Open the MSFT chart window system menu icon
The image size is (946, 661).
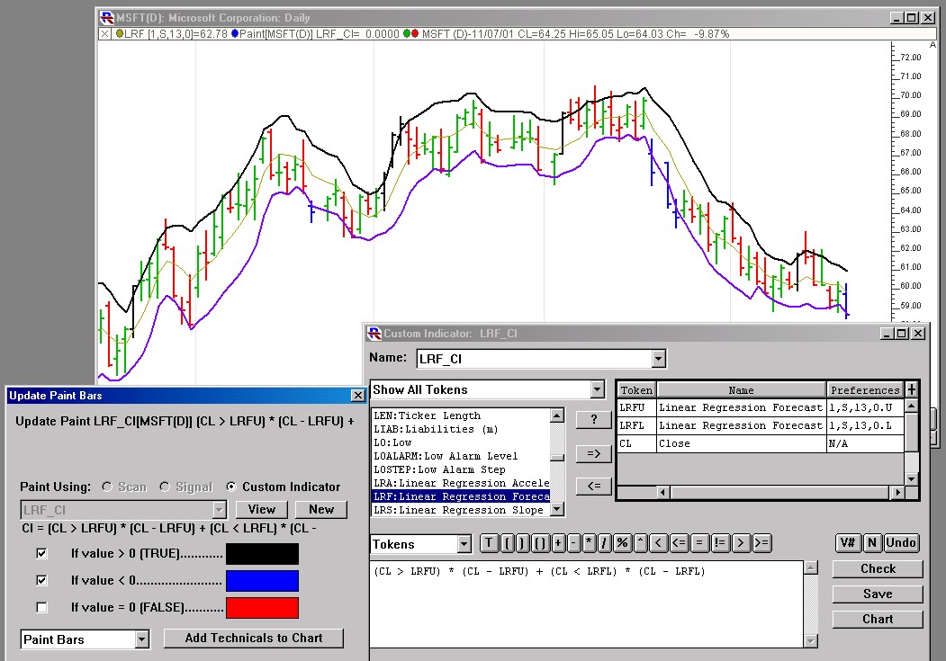[107, 17]
